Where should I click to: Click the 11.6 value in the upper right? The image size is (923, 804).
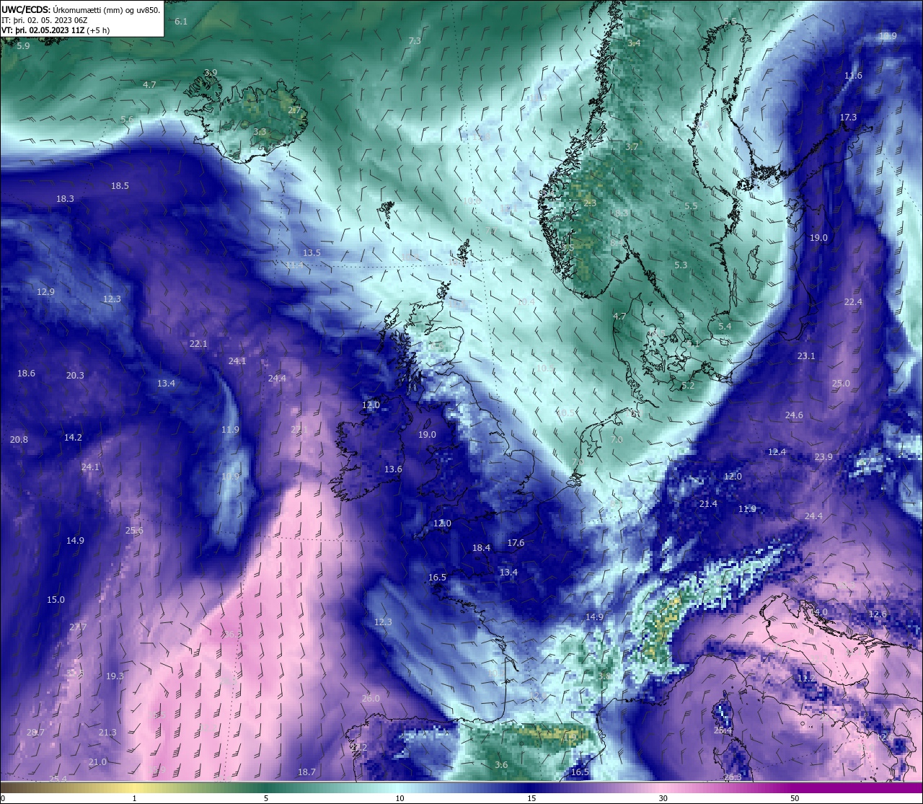pos(853,75)
